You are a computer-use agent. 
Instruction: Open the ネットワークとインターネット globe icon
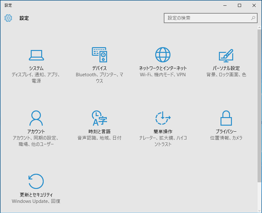click(x=163, y=55)
